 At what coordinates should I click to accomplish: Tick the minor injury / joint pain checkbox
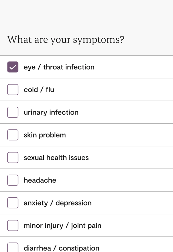tap(13, 225)
